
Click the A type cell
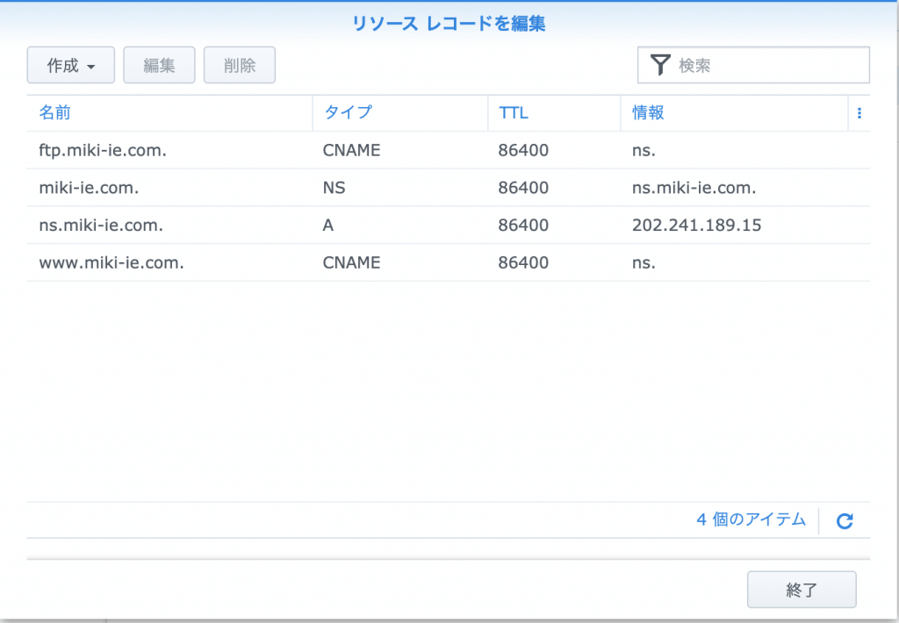tap(328, 226)
